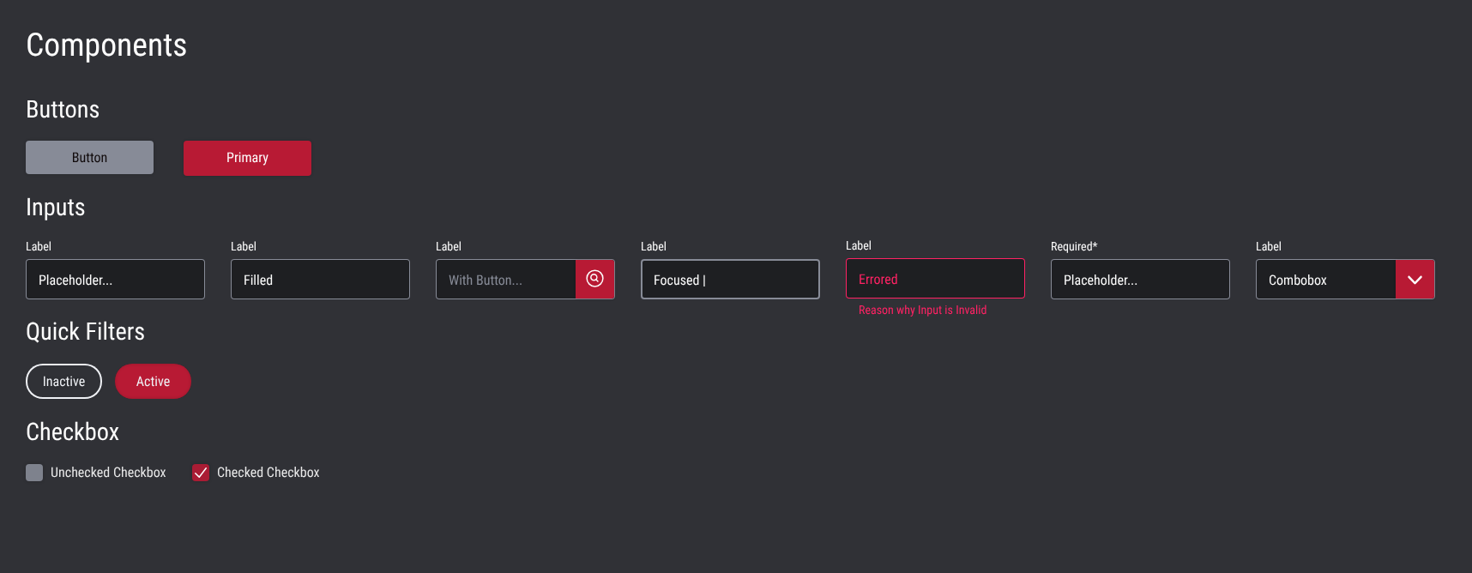Uncheck the red Checked Checkbox box
Screen dimensions: 1472x573
[201, 473]
